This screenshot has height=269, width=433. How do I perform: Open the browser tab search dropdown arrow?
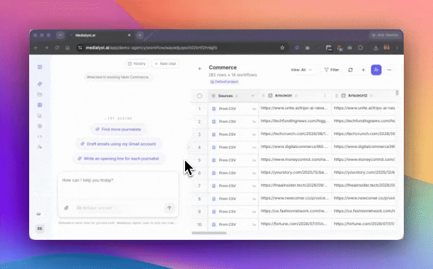pos(60,35)
